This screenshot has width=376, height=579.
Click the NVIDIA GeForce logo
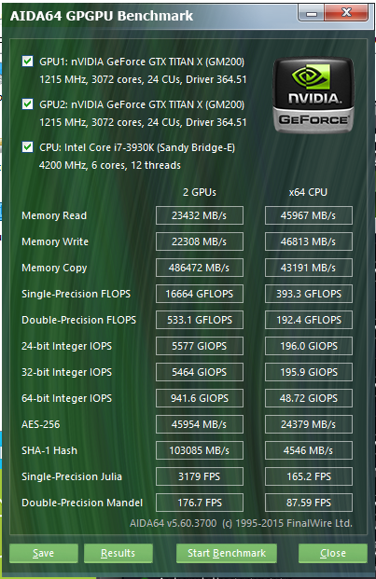tap(313, 95)
